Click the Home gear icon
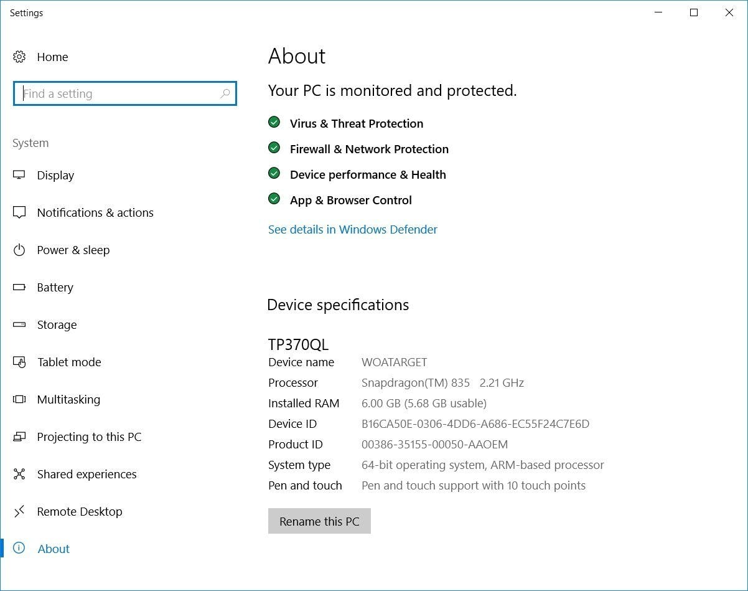 (x=19, y=57)
